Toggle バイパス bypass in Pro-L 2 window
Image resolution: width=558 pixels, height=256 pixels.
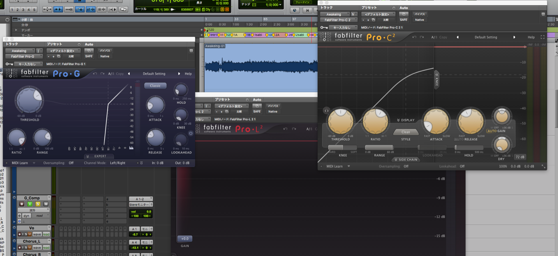pyautogui.click(x=273, y=106)
